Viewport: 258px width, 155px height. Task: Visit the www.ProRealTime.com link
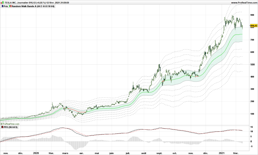(244, 3)
